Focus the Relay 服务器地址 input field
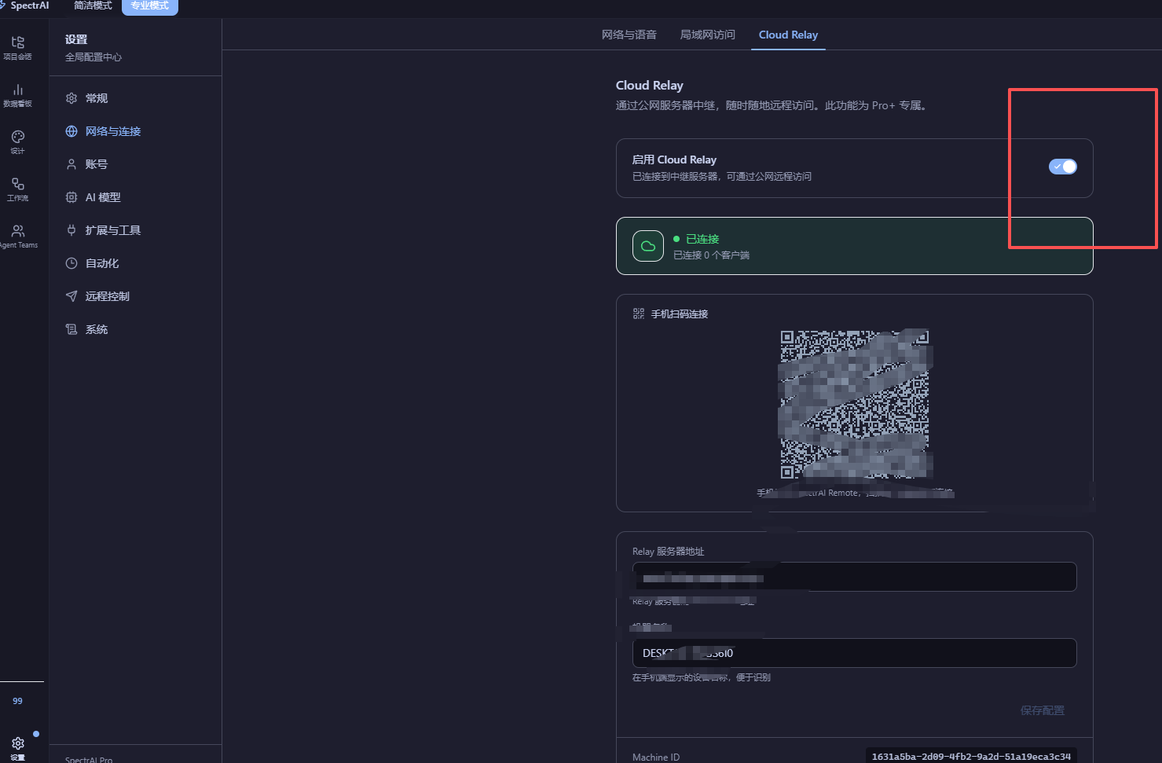The height and width of the screenshot is (763, 1162). (855, 577)
